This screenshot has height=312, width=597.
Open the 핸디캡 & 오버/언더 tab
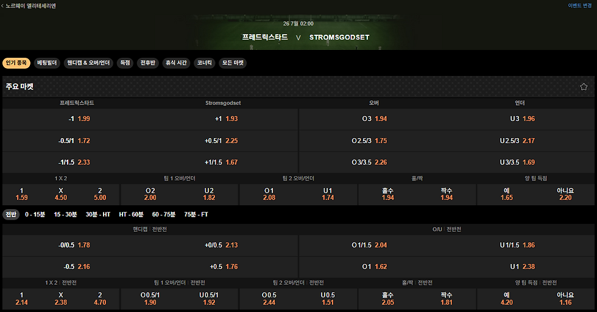88,63
